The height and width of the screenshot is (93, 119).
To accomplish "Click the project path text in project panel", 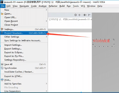I will pyautogui.click(x=70, y=19).
